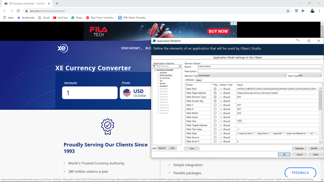Open the Gmail bookmark
The image size is (324, 182).
[x=44, y=18]
